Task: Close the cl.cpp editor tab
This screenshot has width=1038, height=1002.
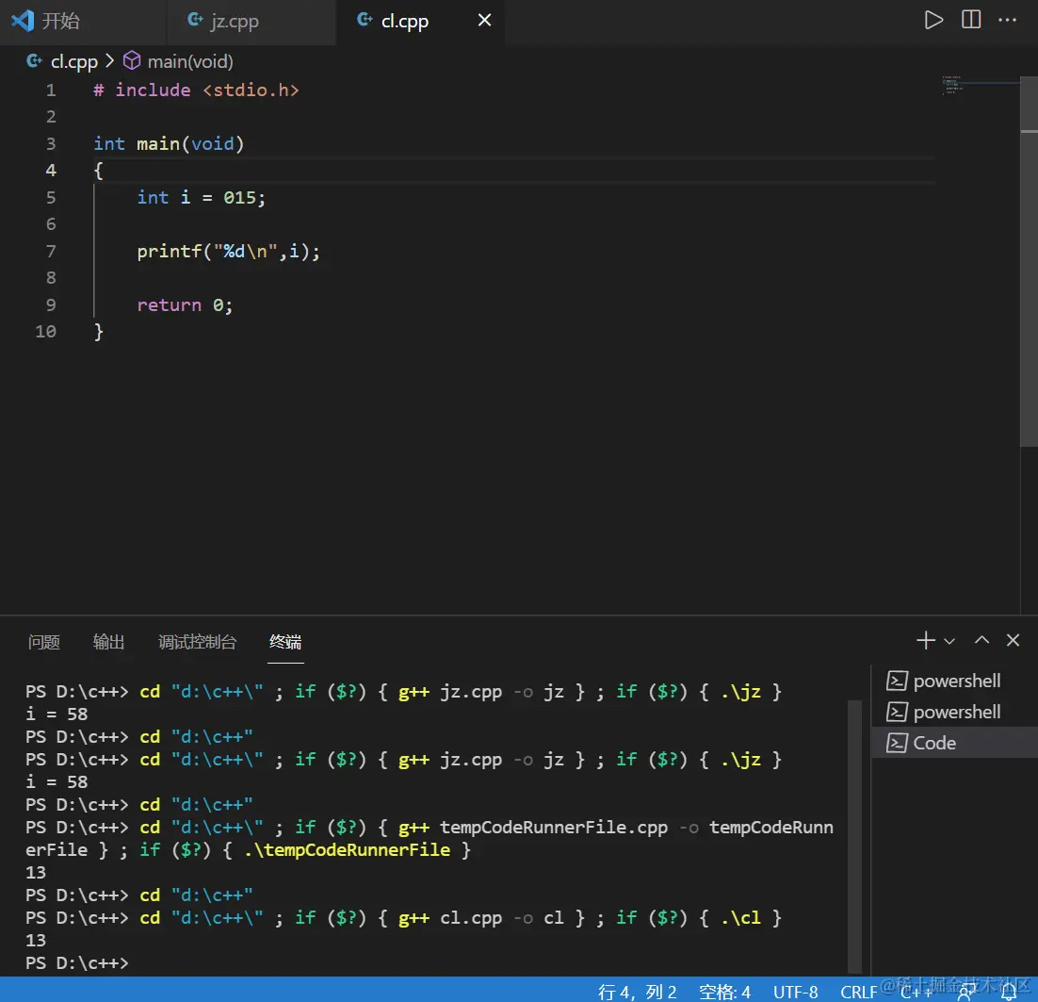Action: coord(484,21)
